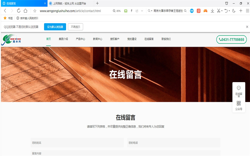
Task: Expand the scissors tool dropdown arrow
Action: point(222,11)
